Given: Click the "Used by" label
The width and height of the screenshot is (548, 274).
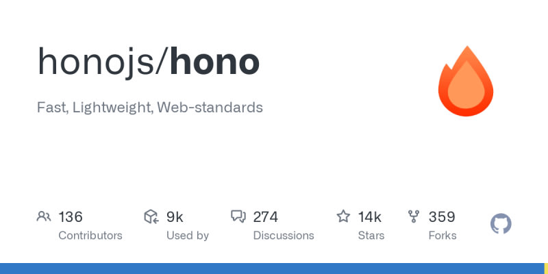Looking at the screenshot, I should [188, 236].
